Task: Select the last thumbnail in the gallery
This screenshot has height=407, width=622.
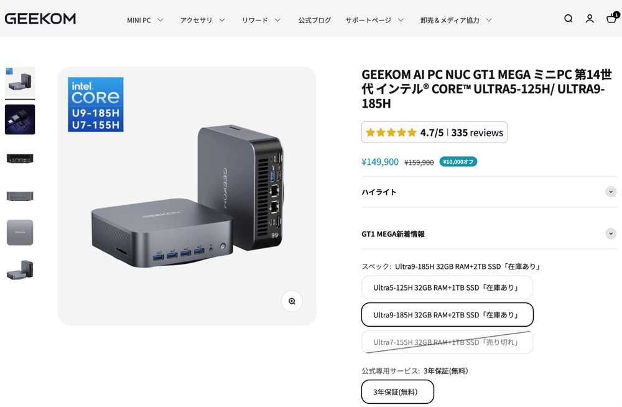Action: pyautogui.click(x=20, y=270)
